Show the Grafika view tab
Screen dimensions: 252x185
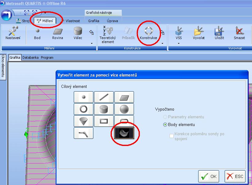(15, 57)
